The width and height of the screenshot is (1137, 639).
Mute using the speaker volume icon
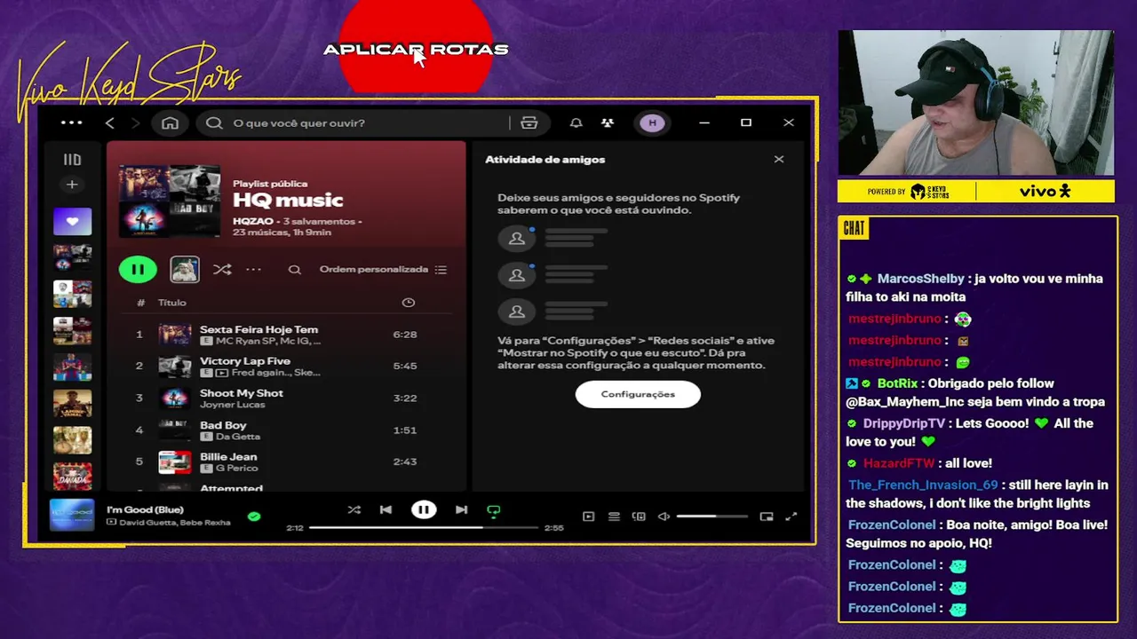(664, 517)
